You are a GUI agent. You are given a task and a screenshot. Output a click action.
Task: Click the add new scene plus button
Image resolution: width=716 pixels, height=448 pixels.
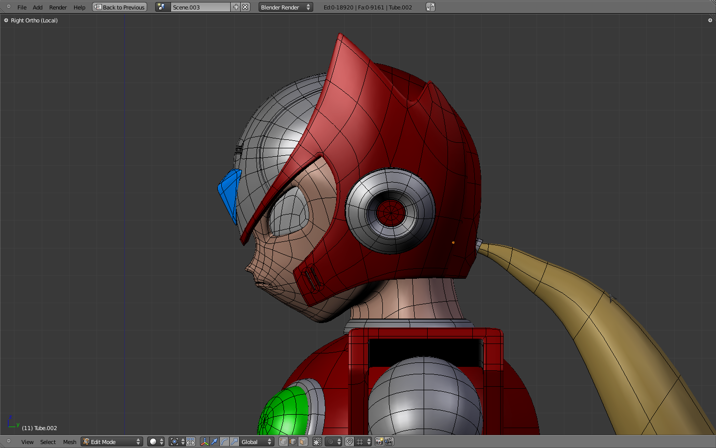(x=236, y=7)
